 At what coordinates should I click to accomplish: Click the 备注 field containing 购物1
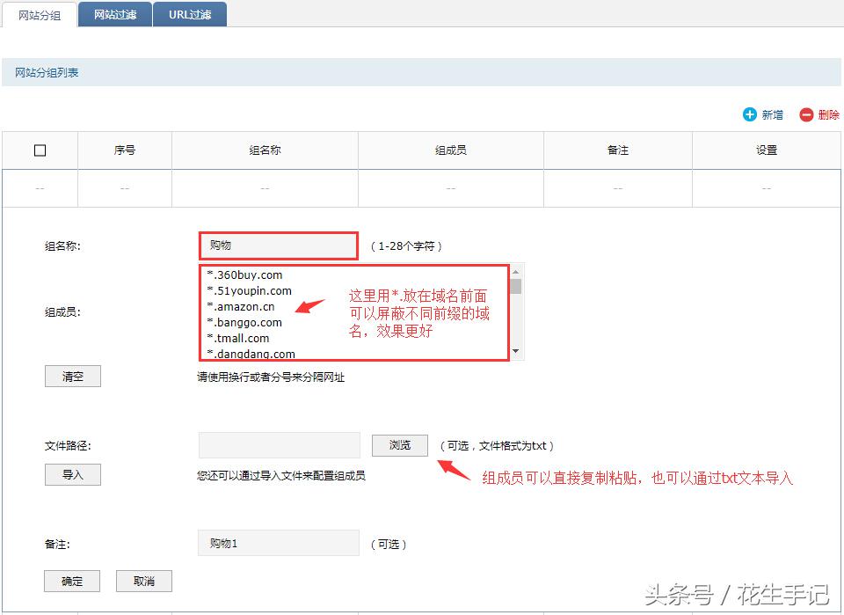[278, 543]
